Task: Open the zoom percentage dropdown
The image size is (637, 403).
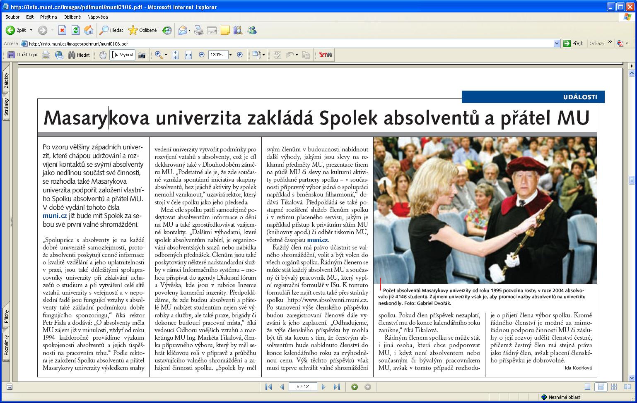Action: coord(231,55)
